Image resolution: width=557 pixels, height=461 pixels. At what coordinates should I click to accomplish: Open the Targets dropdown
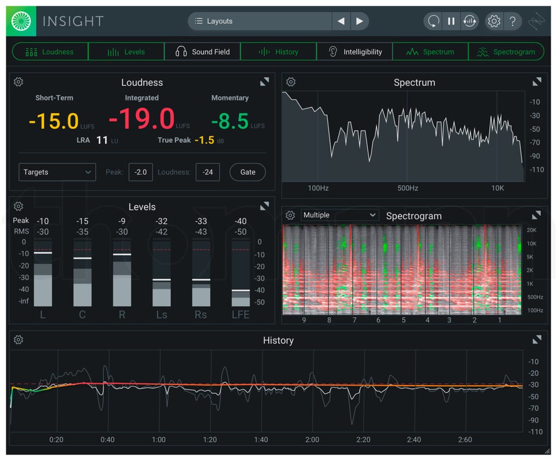coord(57,172)
